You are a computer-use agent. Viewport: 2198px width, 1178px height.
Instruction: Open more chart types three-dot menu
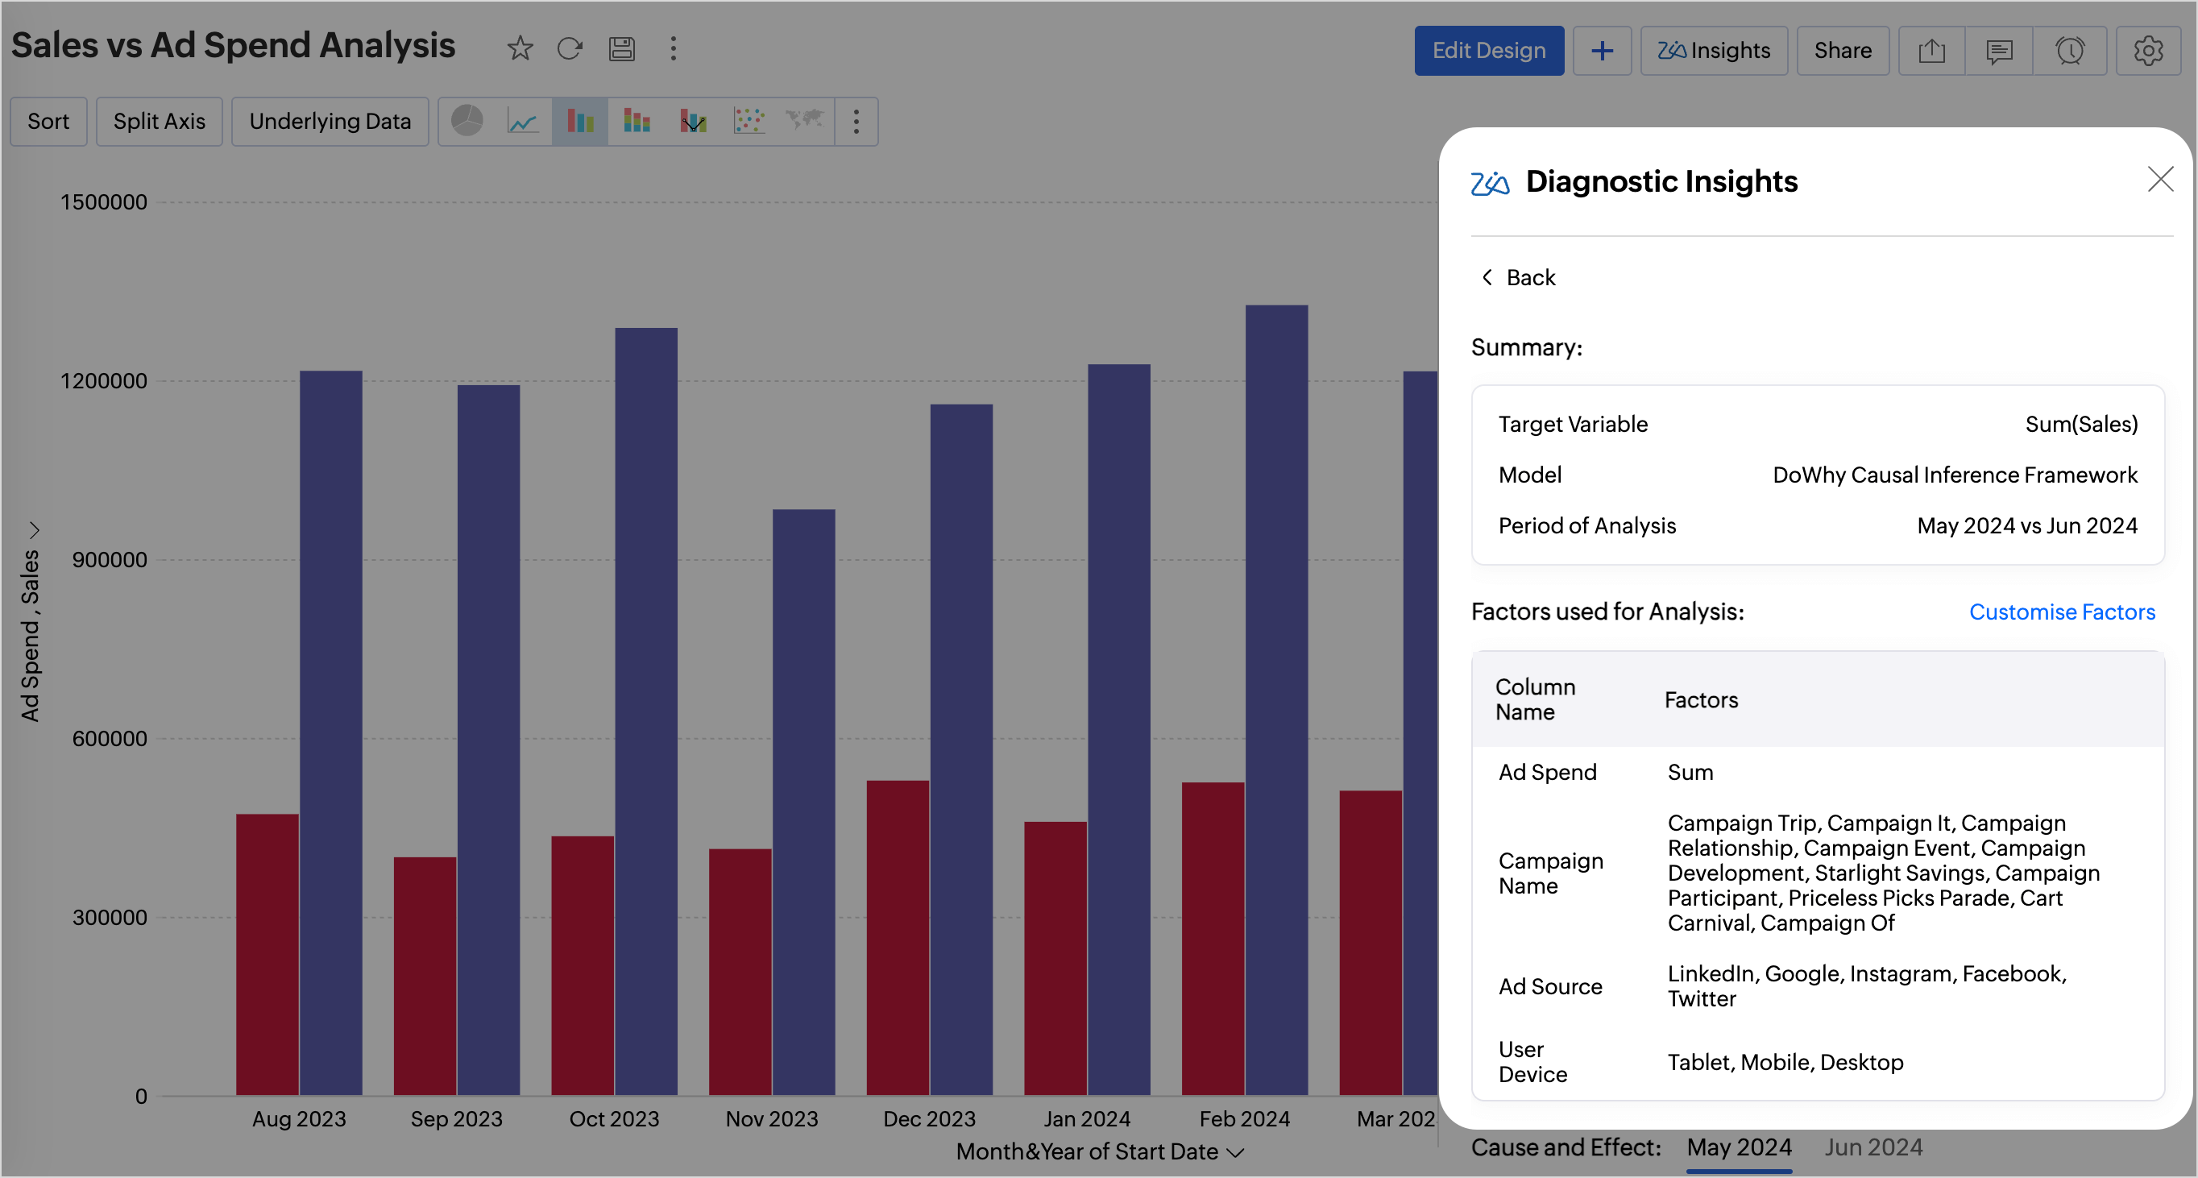(856, 121)
